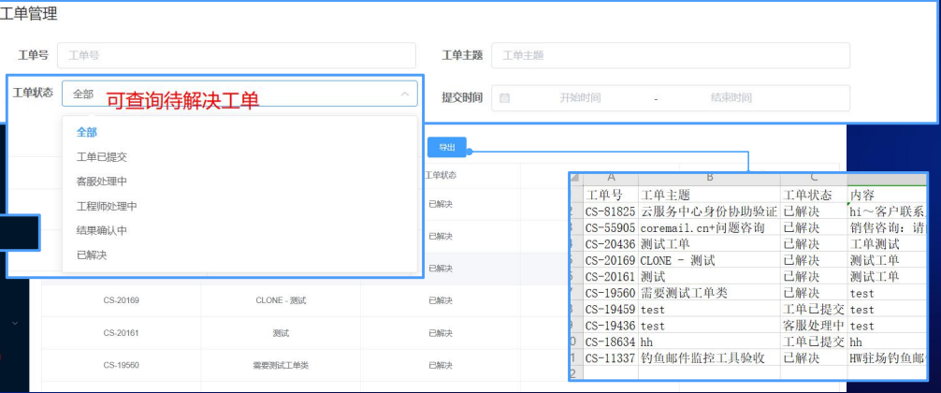Click the blue 导出 export button
Image resolution: width=941 pixels, height=393 pixels.
[447, 147]
